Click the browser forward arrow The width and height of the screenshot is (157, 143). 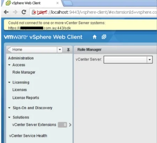click(15, 12)
